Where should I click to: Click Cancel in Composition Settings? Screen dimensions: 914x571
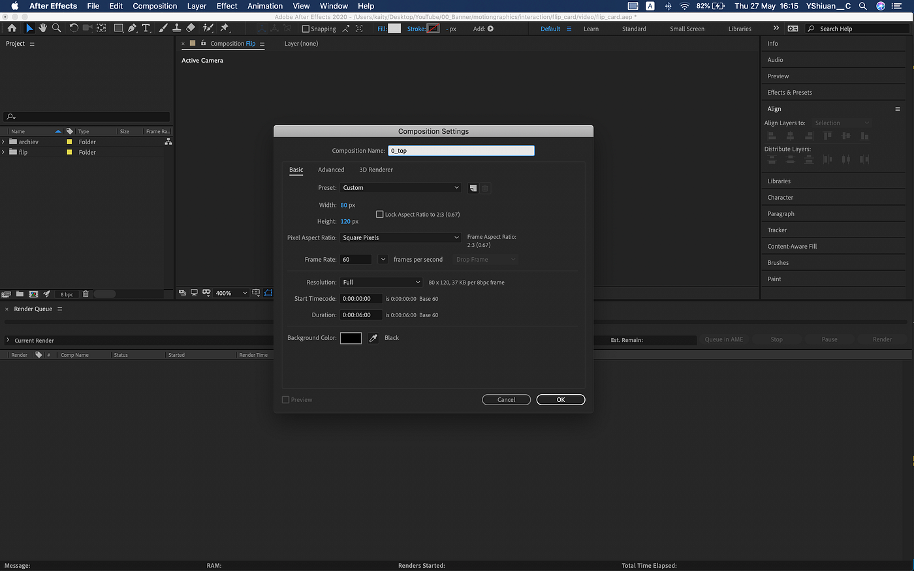click(506, 400)
